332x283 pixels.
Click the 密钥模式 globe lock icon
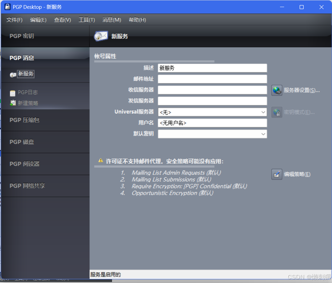tap(277, 112)
